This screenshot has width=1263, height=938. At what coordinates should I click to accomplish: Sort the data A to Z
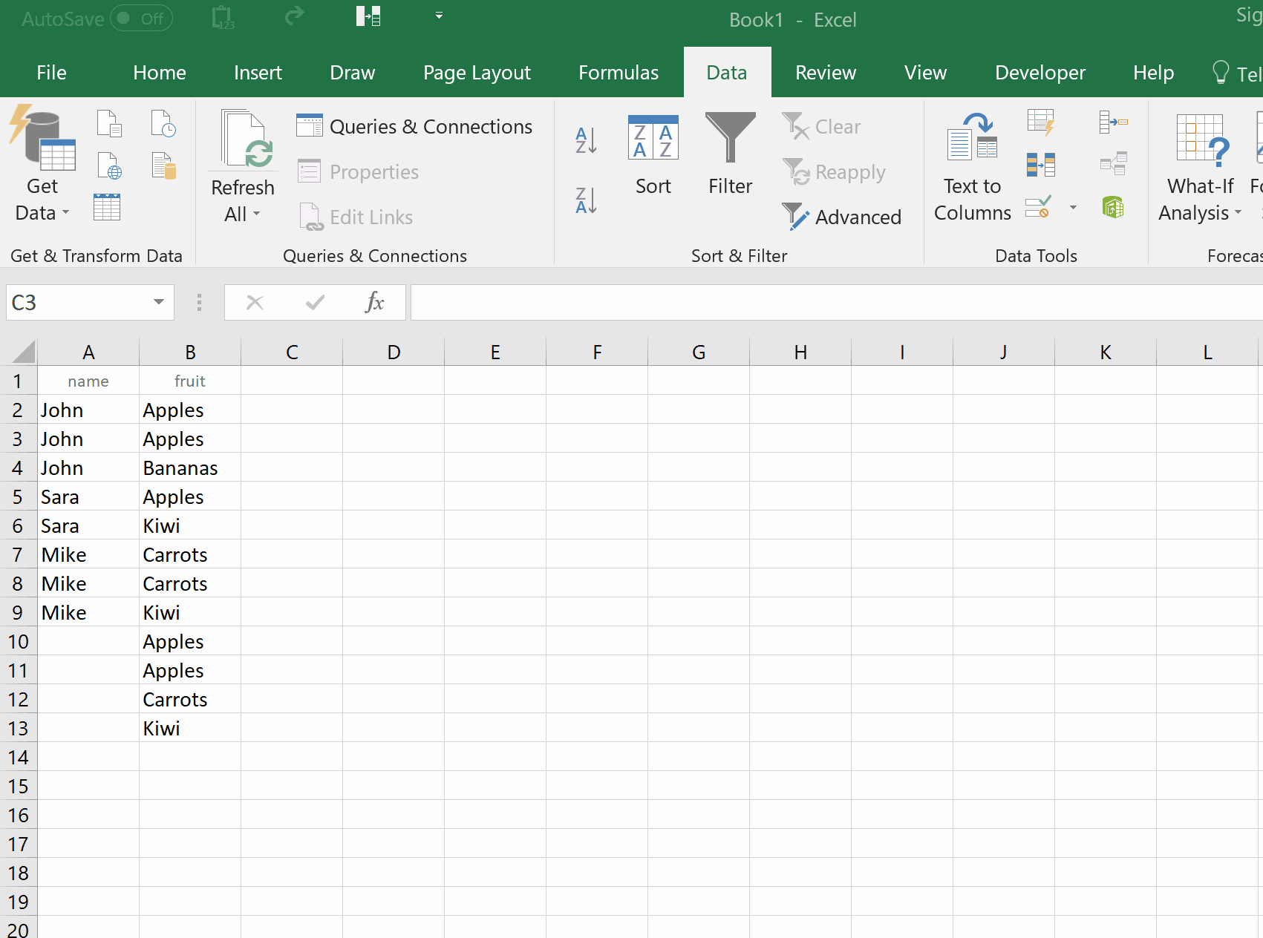[586, 139]
